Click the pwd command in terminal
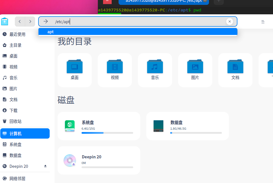 (x=197, y=10)
